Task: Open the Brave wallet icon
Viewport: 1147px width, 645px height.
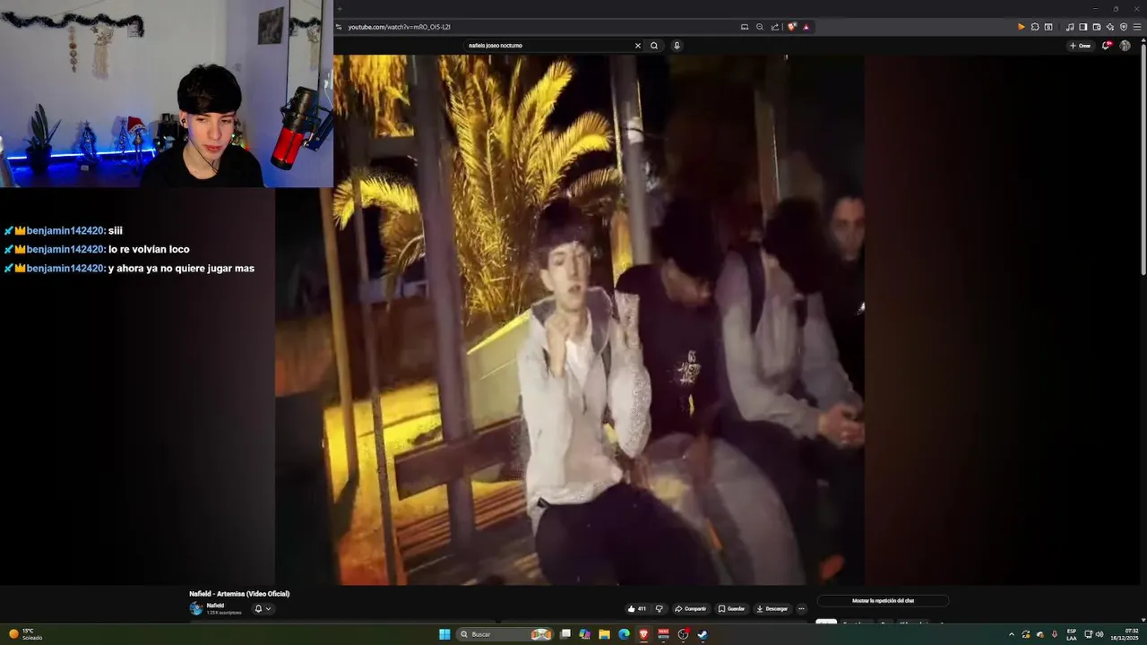Action: (1097, 27)
